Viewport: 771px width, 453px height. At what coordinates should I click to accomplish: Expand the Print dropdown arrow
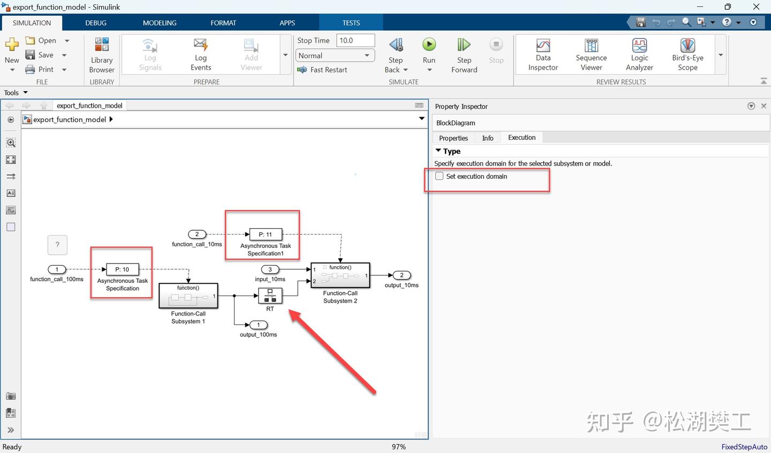pyautogui.click(x=64, y=70)
